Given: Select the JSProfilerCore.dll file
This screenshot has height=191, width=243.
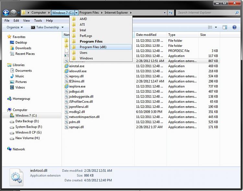Looking at the screenshot, I should (81, 101).
